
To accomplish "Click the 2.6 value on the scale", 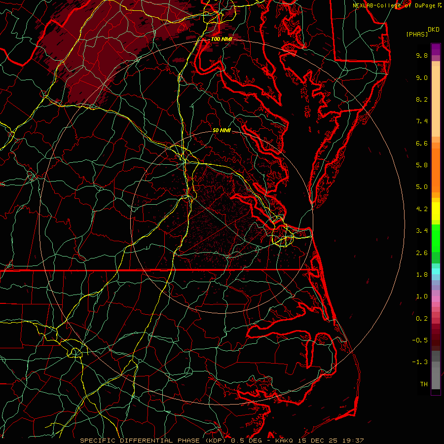I will point(422,253).
